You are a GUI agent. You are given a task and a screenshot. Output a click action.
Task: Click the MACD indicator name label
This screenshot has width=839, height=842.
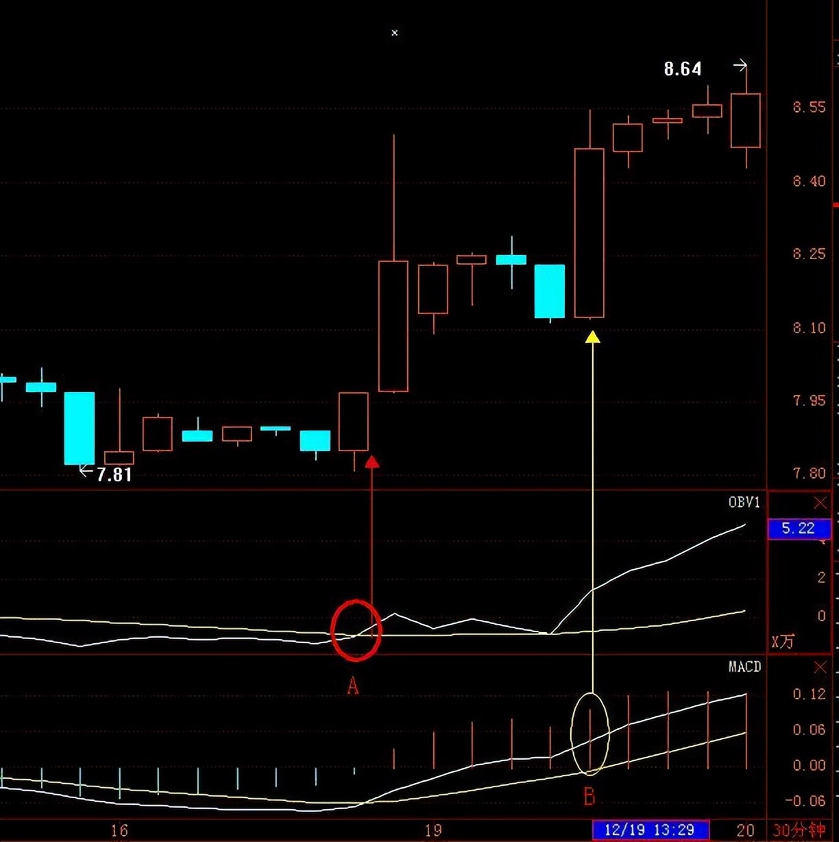point(744,667)
